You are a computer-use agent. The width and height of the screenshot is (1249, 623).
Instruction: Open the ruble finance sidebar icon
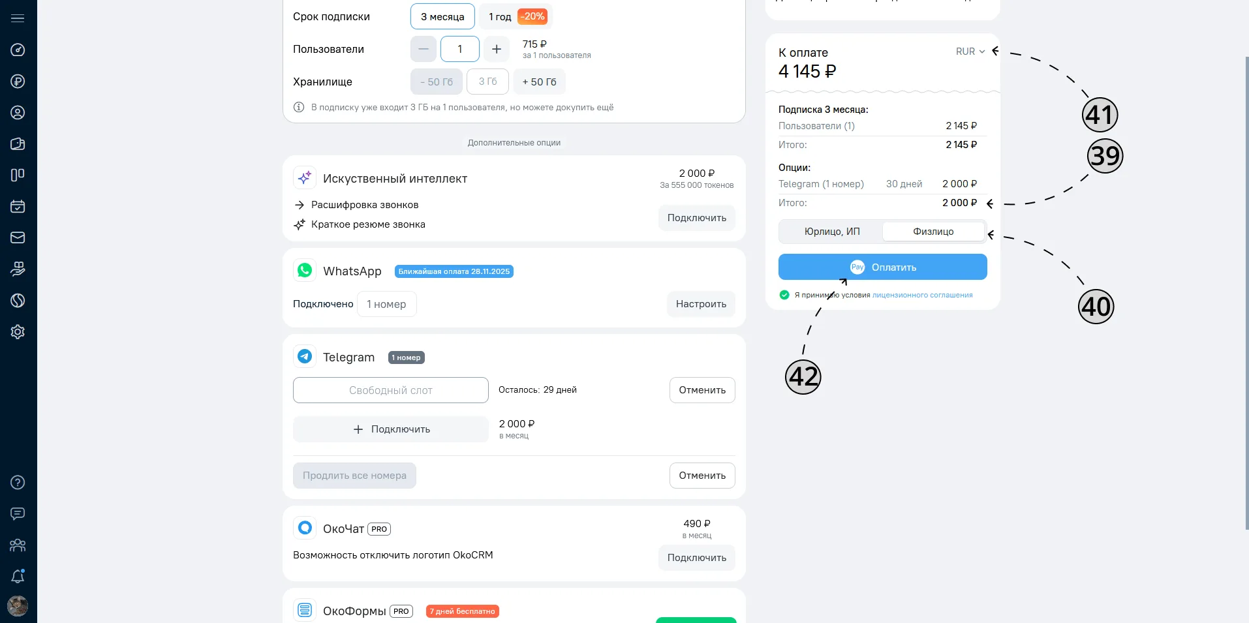18,81
